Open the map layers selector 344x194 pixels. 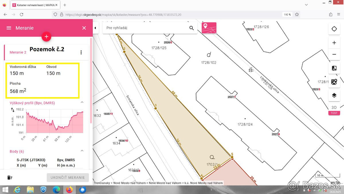click(x=334, y=95)
